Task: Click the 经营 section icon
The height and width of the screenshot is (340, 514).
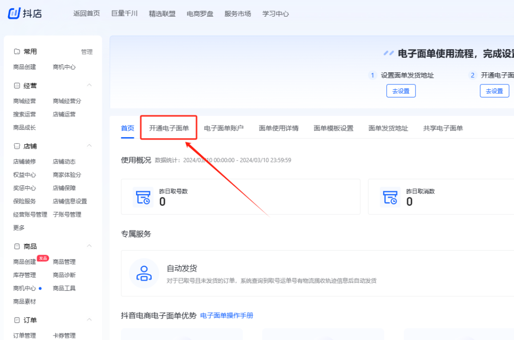Action: tap(17, 86)
